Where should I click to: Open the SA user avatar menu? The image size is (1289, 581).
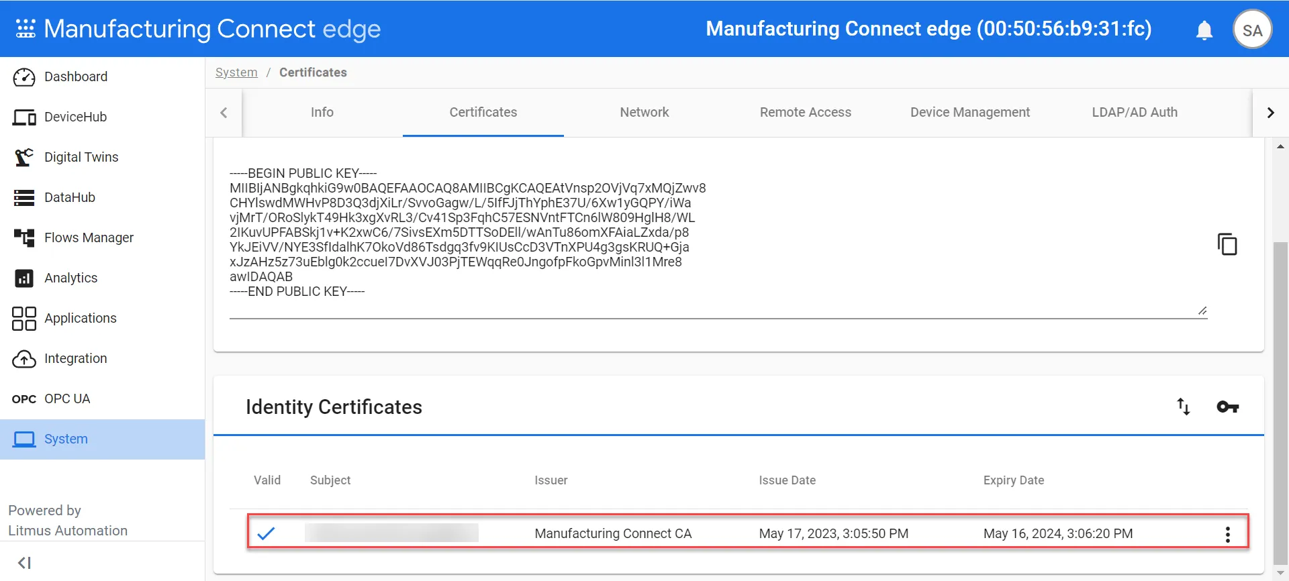[x=1252, y=30]
